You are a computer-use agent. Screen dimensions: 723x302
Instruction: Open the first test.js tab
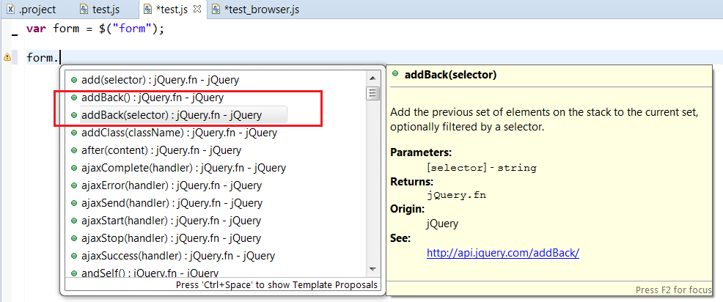click(100, 10)
